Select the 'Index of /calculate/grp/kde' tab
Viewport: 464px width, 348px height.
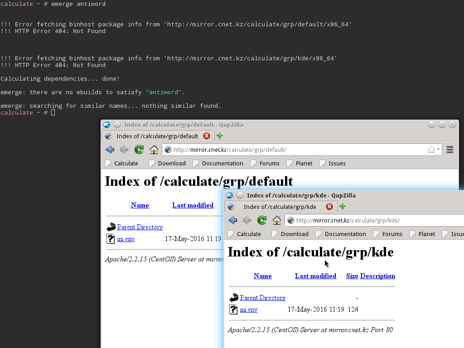280,207
